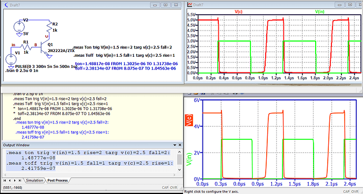Jump to last output tab arrow

point(20,180)
